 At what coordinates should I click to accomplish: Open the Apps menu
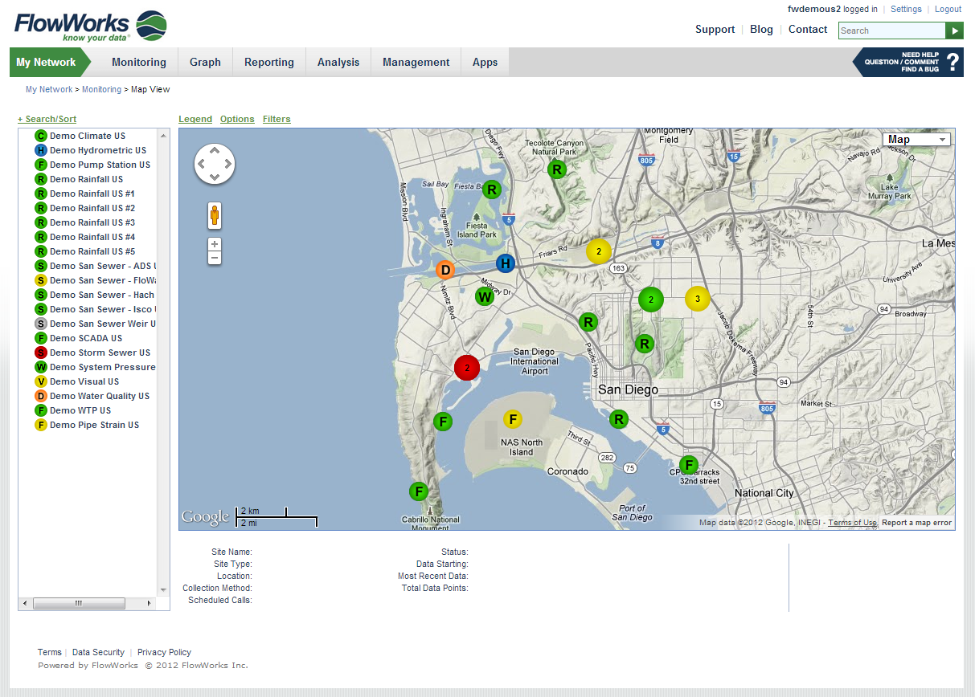click(485, 62)
